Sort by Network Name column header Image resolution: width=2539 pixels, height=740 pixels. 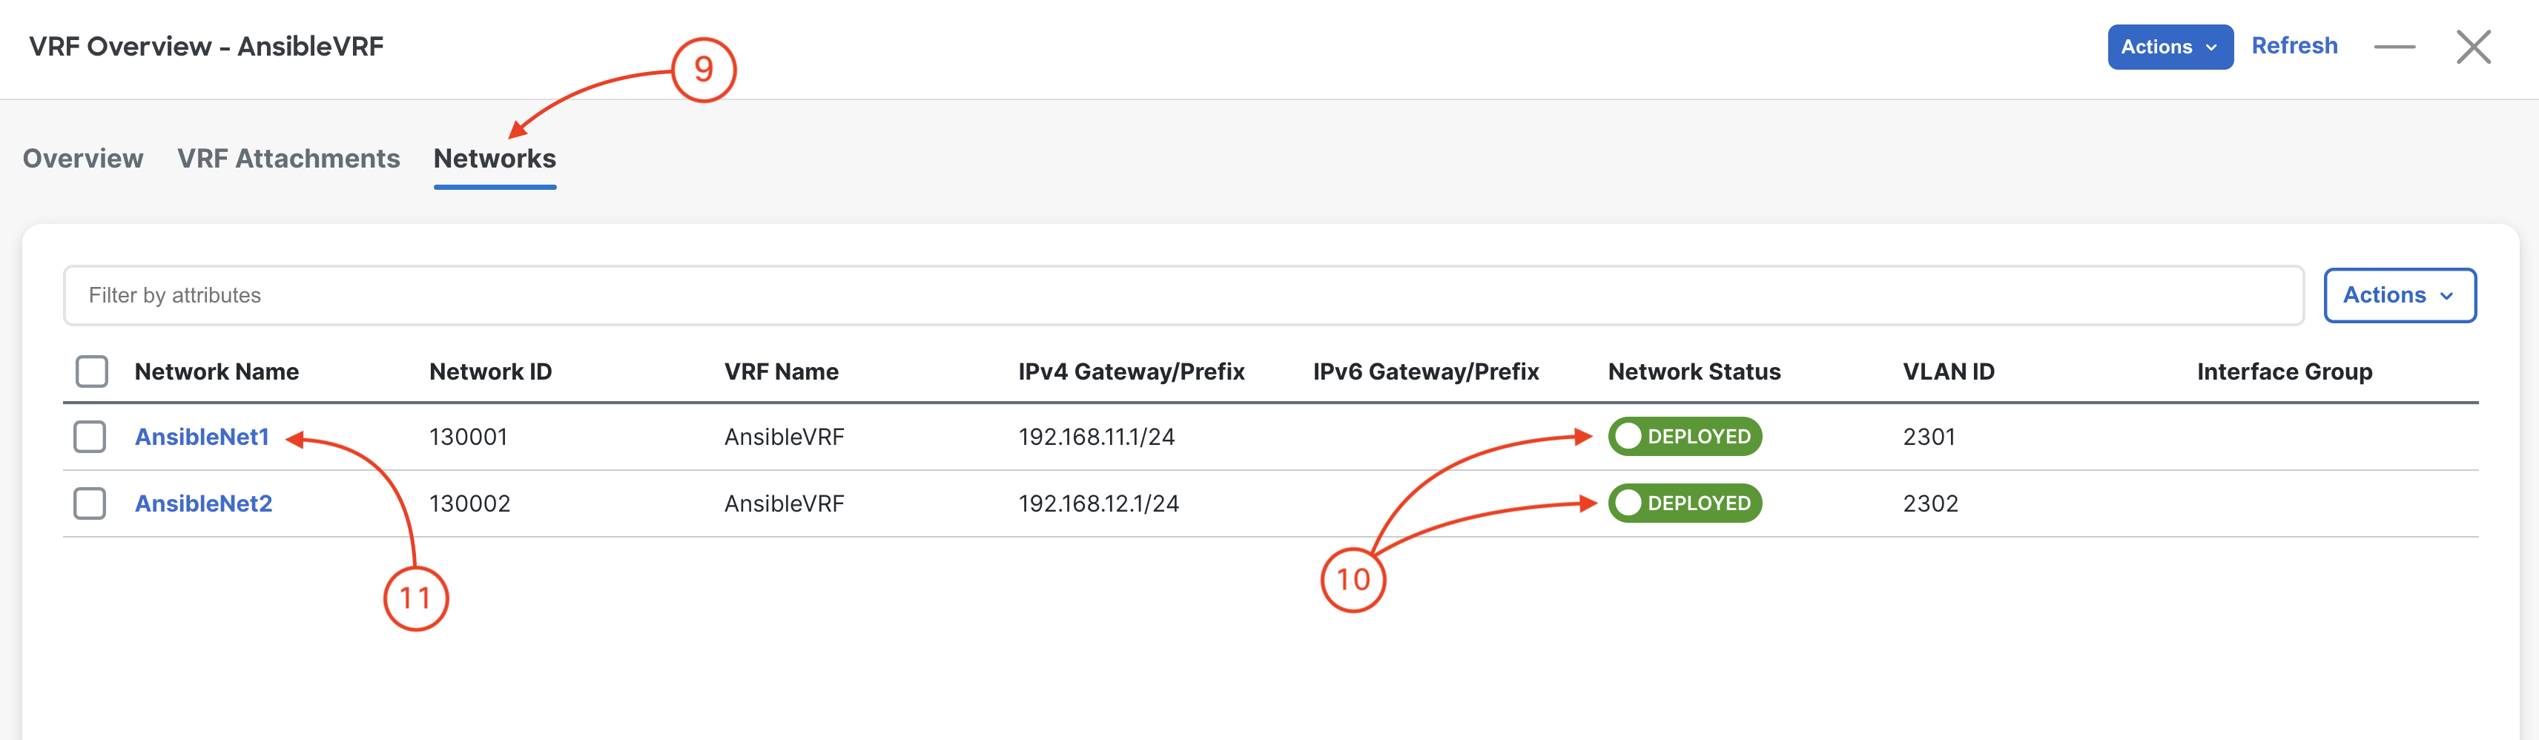[217, 371]
